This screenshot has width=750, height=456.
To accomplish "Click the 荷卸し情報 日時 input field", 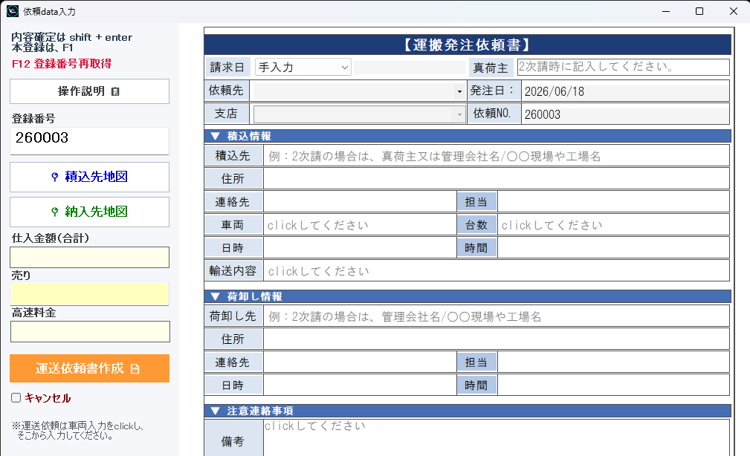I will click(361, 385).
